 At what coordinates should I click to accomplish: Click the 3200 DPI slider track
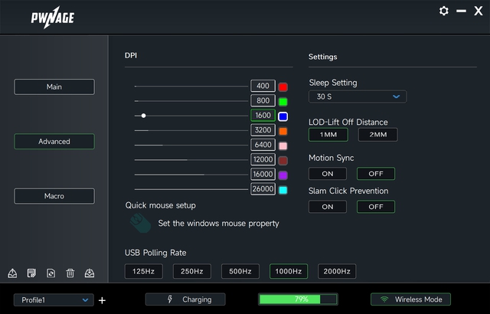(191, 130)
